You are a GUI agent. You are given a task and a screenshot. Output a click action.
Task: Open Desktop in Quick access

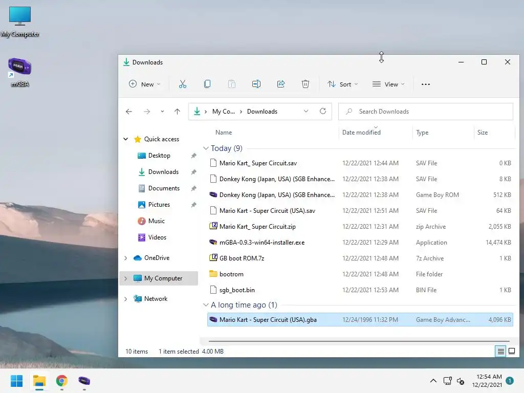(x=159, y=156)
